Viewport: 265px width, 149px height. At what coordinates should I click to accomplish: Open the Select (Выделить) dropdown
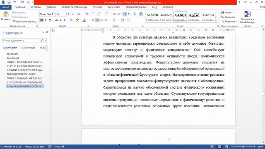[x=229, y=22]
